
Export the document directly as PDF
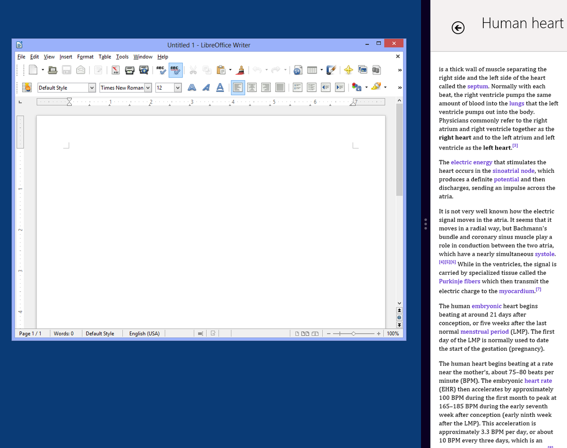coord(115,70)
